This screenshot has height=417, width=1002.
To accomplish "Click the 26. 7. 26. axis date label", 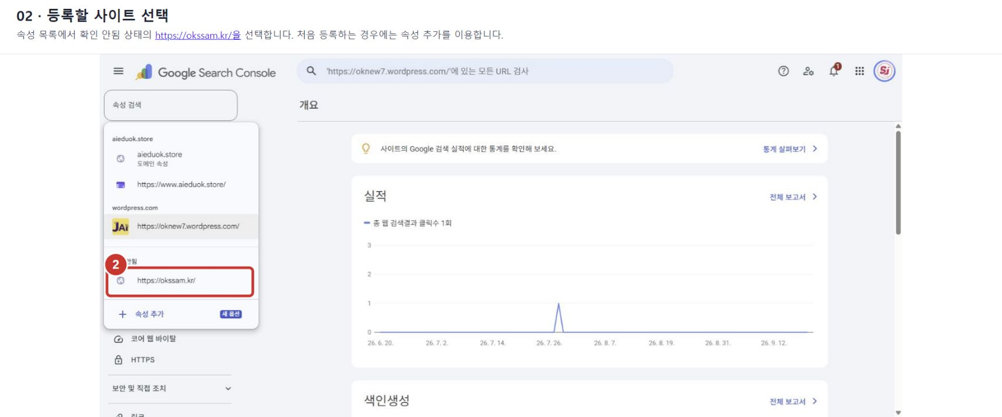I will pos(549,343).
